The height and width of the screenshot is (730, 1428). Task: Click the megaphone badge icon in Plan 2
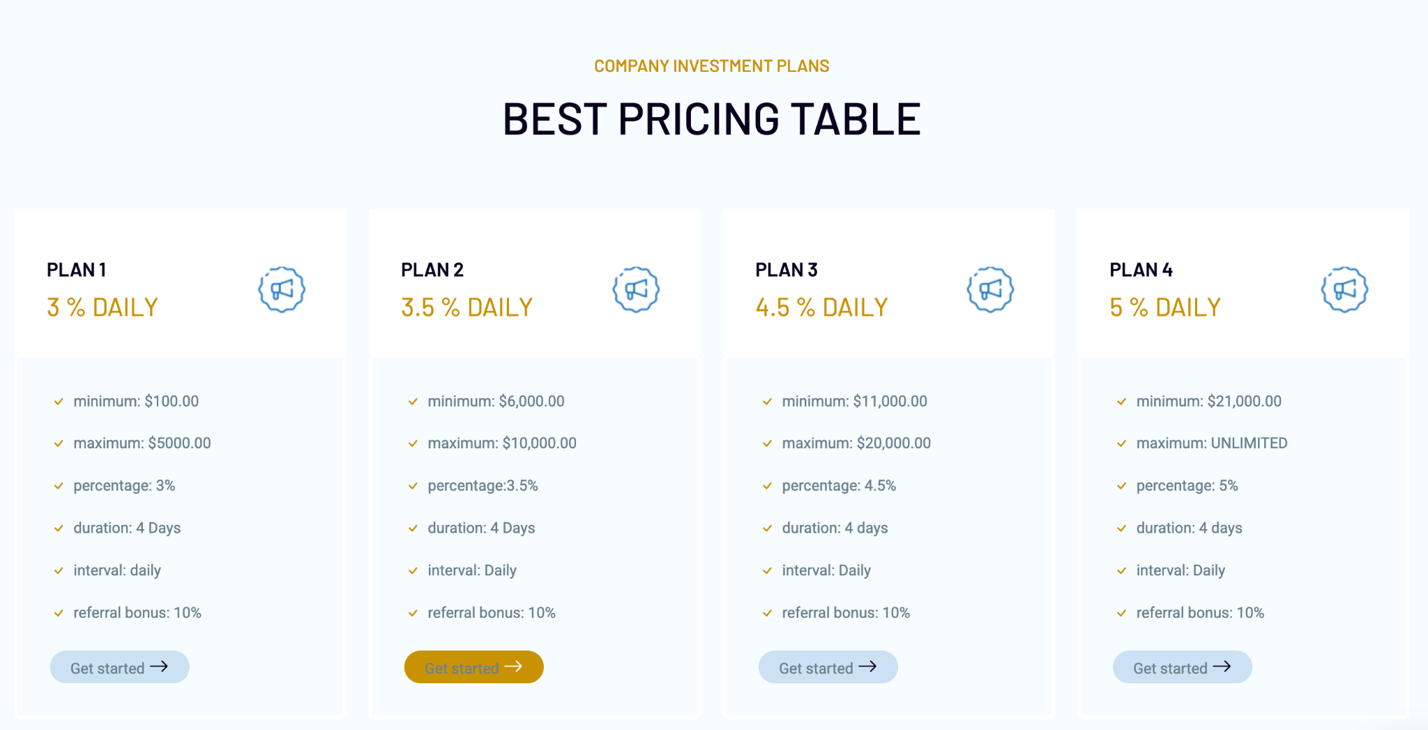coord(636,289)
